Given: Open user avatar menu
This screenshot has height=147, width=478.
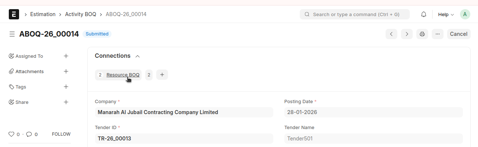Looking at the screenshot, I should click(465, 14).
